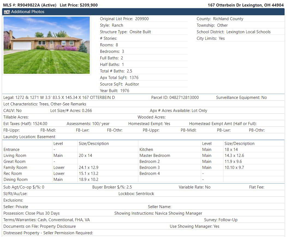The image size is (287, 237).
Task: Select the Kitchen row in room table
Action: [146, 150]
